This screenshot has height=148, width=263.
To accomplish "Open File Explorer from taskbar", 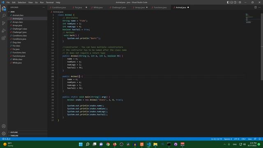I will click(155, 144).
